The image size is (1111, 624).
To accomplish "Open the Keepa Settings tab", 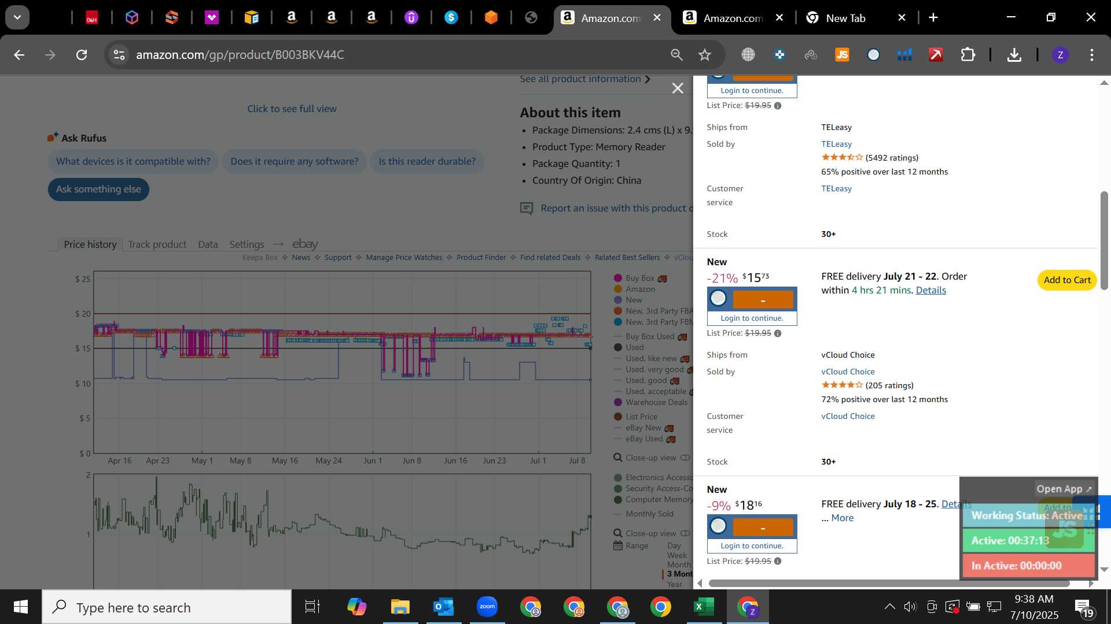I will 247,244.
